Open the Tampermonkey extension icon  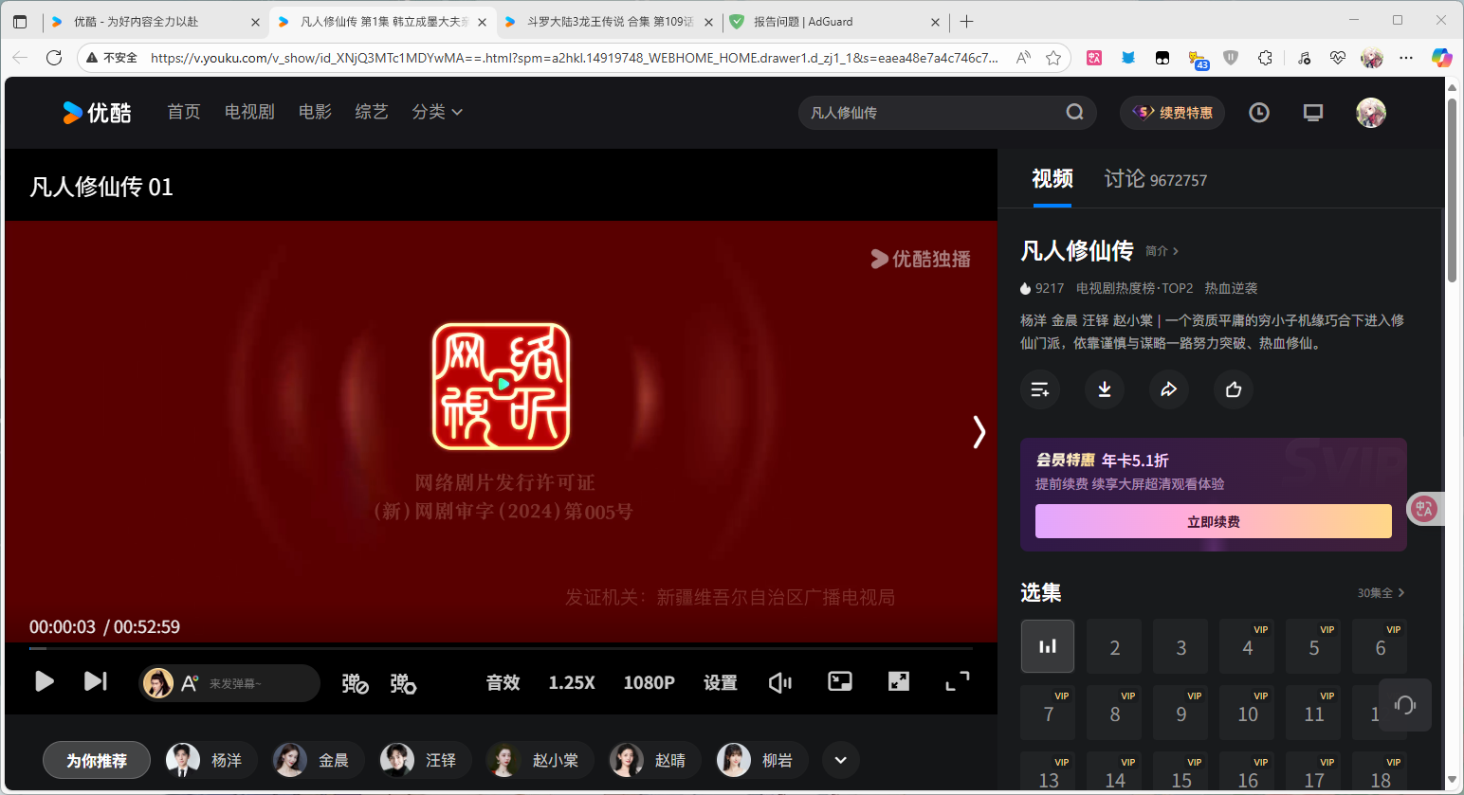click(x=1162, y=58)
